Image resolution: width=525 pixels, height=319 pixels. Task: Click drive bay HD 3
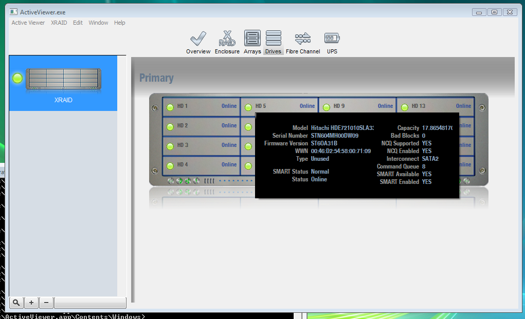201,145
